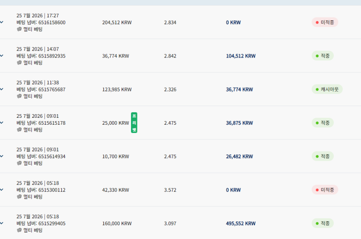Click multi-bet icon for bet 6515614934
Viewport: 361px width, 239px height.
click(19, 163)
